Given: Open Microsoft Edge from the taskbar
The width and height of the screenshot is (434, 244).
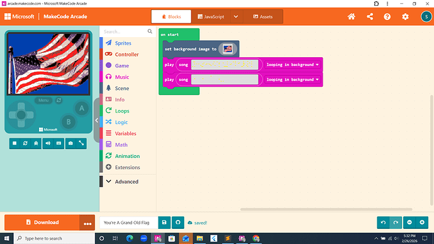Looking at the screenshot, I should (130, 238).
